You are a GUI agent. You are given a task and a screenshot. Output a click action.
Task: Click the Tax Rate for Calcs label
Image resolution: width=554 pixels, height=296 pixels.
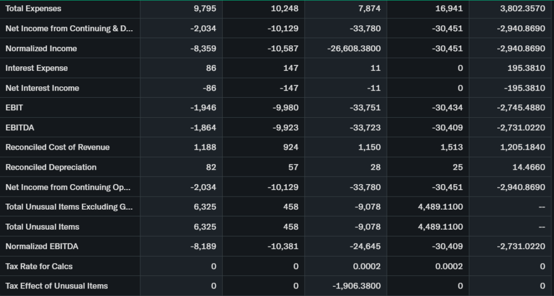click(x=39, y=266)
